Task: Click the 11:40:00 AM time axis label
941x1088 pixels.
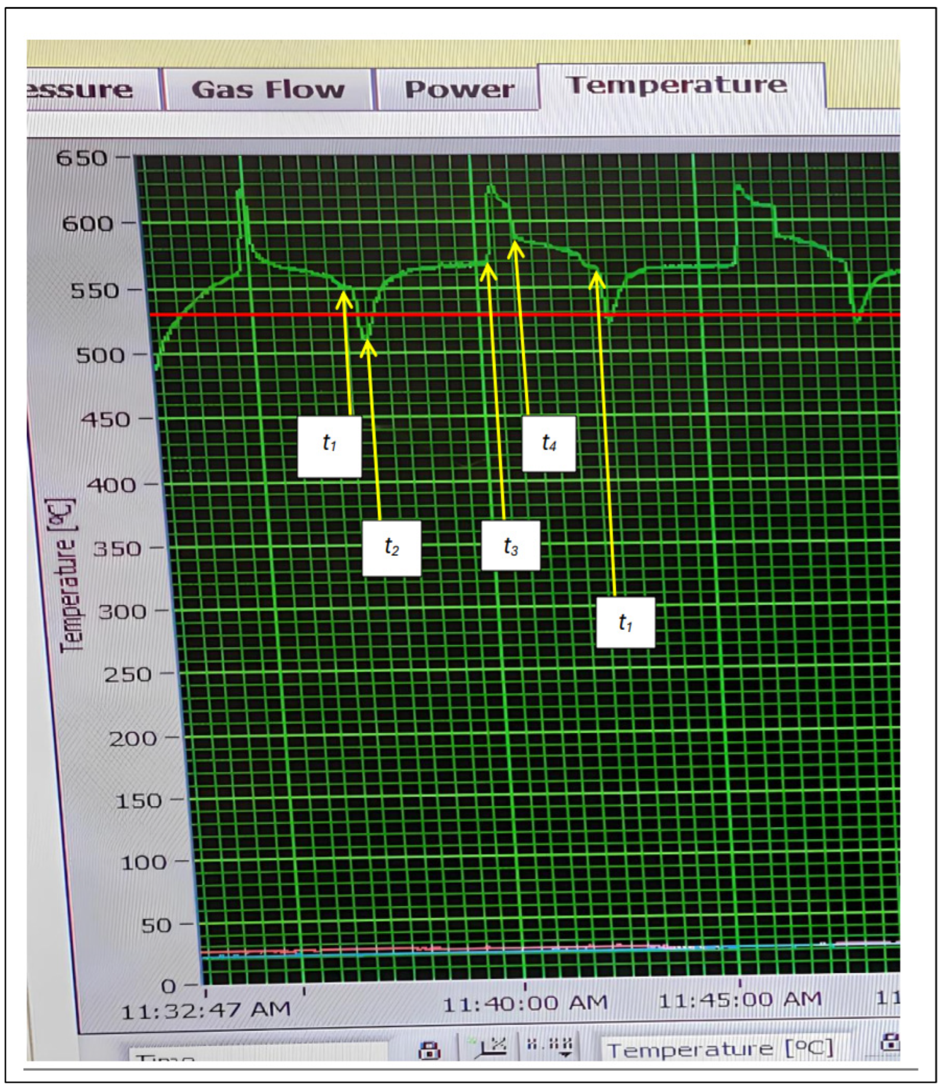Action: coord(525,1003)
